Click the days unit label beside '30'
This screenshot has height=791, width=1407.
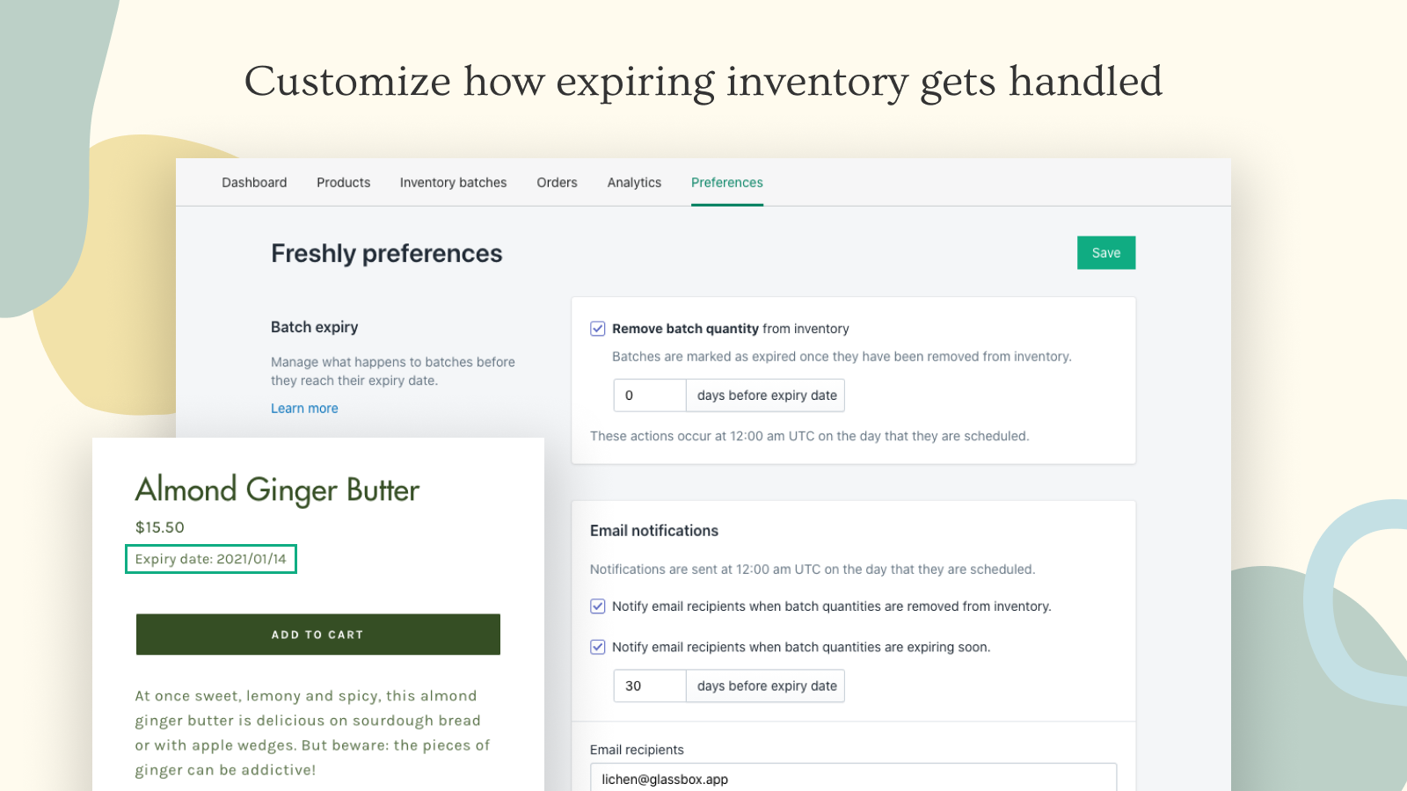tap(764, 686)
